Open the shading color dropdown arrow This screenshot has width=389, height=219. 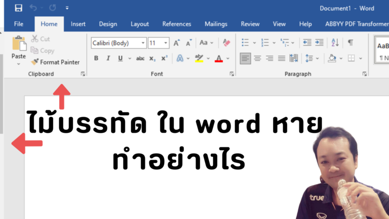coord(341,59)
